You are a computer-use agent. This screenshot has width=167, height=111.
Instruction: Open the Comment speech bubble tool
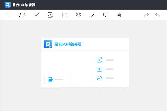click(106, 15)
